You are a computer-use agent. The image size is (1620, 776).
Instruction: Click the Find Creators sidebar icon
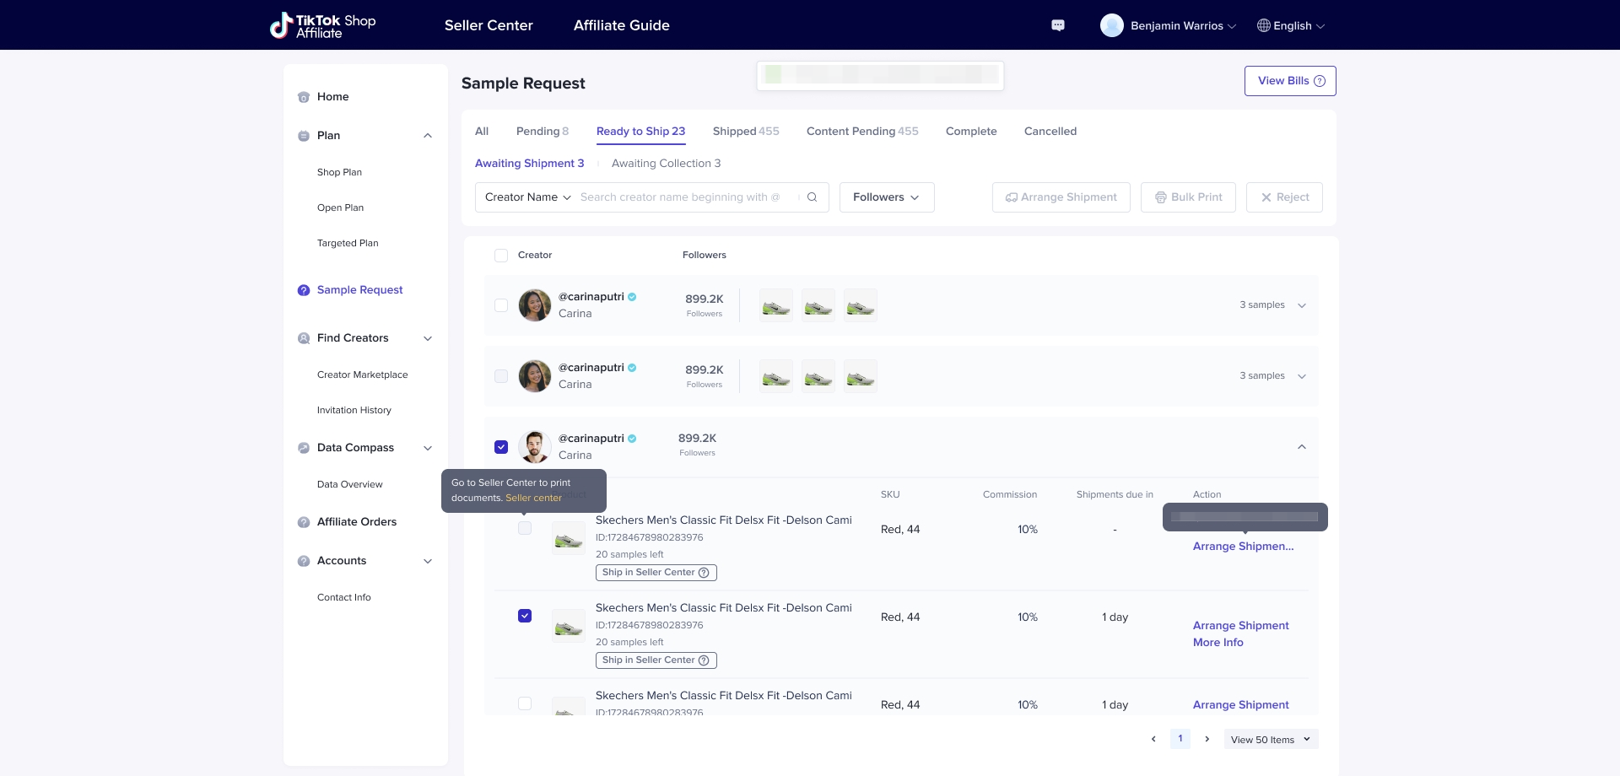304,338
